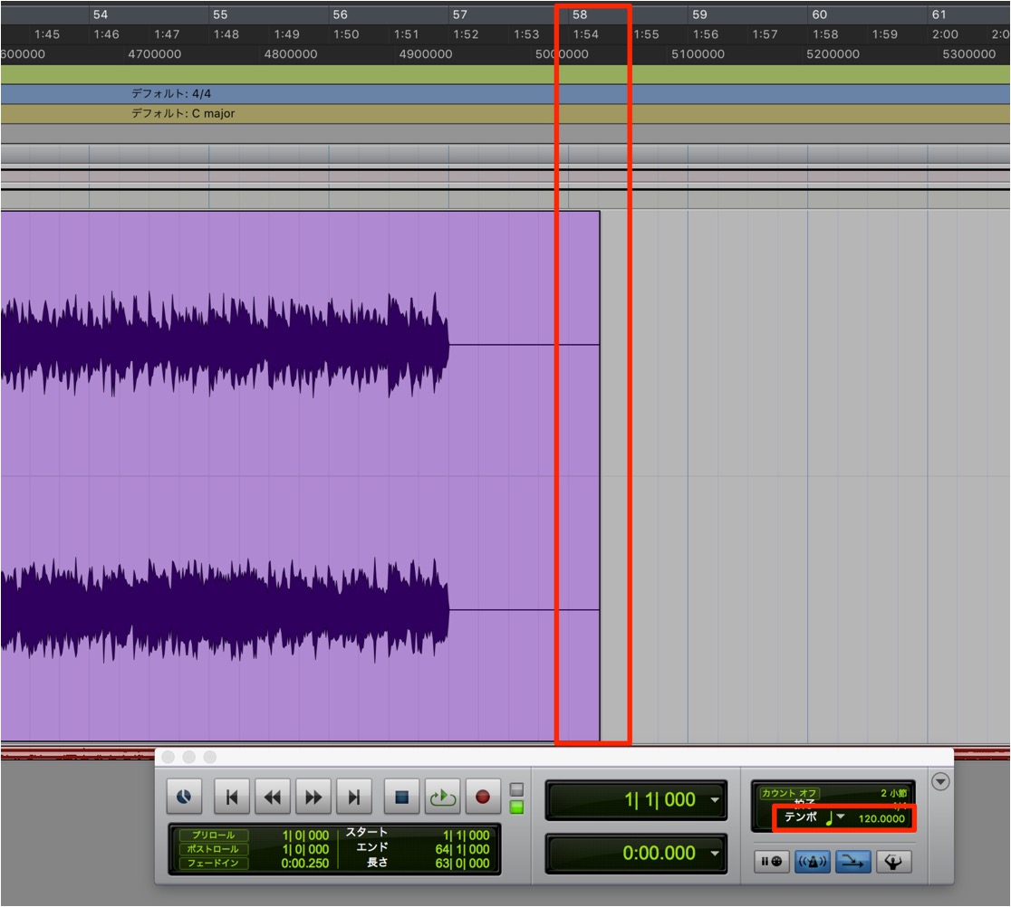
Task: Toggle the カウント オフ count-off button
Action: click(x=789, y=793)
